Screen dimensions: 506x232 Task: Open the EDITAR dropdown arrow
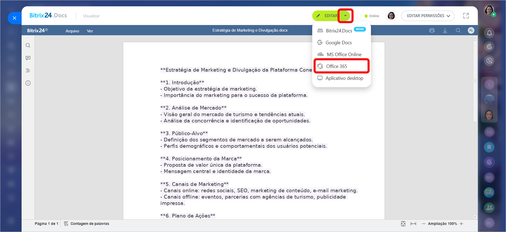click(345, 16)
